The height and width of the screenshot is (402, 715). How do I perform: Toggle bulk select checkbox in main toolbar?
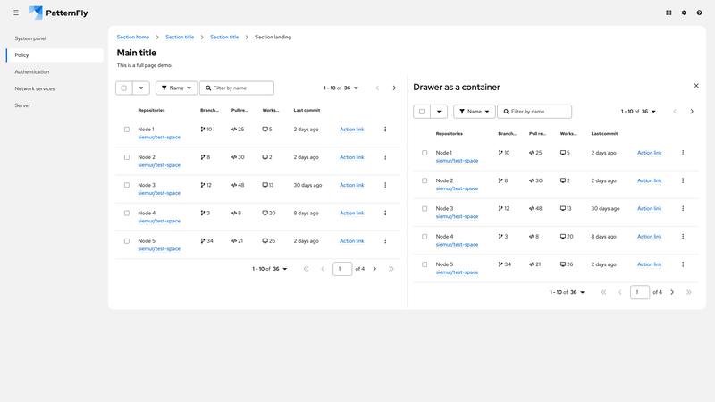pos(124,88)
